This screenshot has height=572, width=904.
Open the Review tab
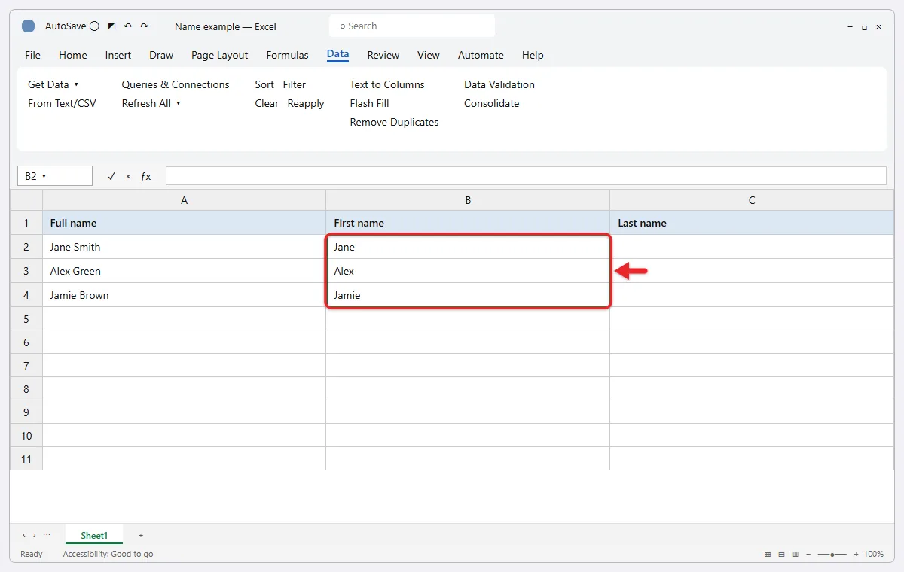coord(383,55)
